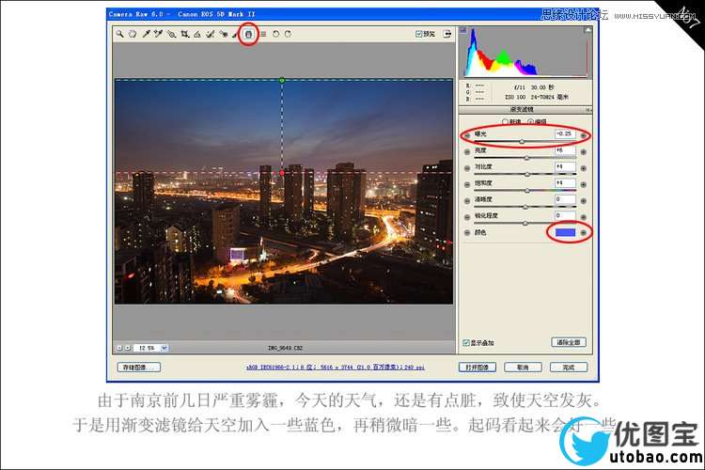Click the 曝光 exposure value field

(x=565, y=135)
